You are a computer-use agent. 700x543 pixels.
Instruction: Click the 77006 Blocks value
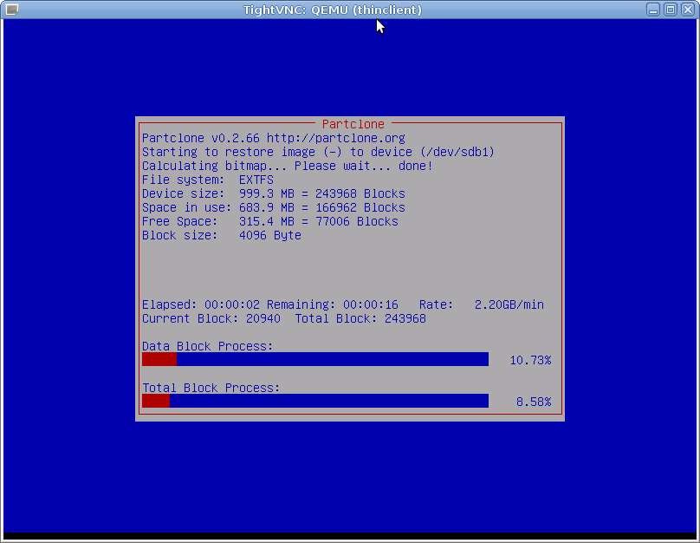357,222
